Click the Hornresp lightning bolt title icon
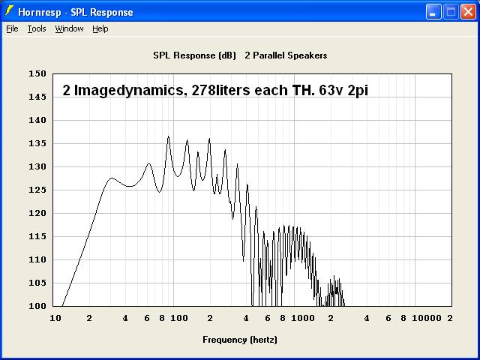This screenshot has width=480, height=360. [x=10, y=12]
